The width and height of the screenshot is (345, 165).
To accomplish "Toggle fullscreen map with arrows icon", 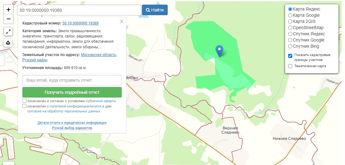I will (8, 31).
